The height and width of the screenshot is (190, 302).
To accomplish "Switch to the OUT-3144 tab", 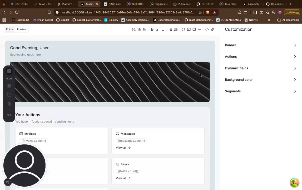I will point(19,4).
